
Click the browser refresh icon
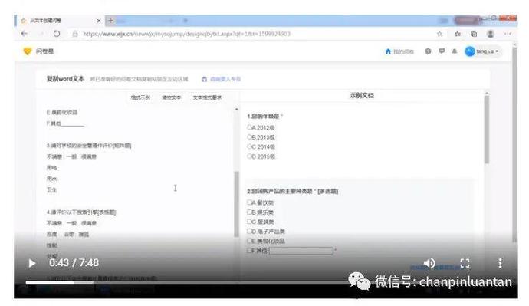[x=57, y=34]
